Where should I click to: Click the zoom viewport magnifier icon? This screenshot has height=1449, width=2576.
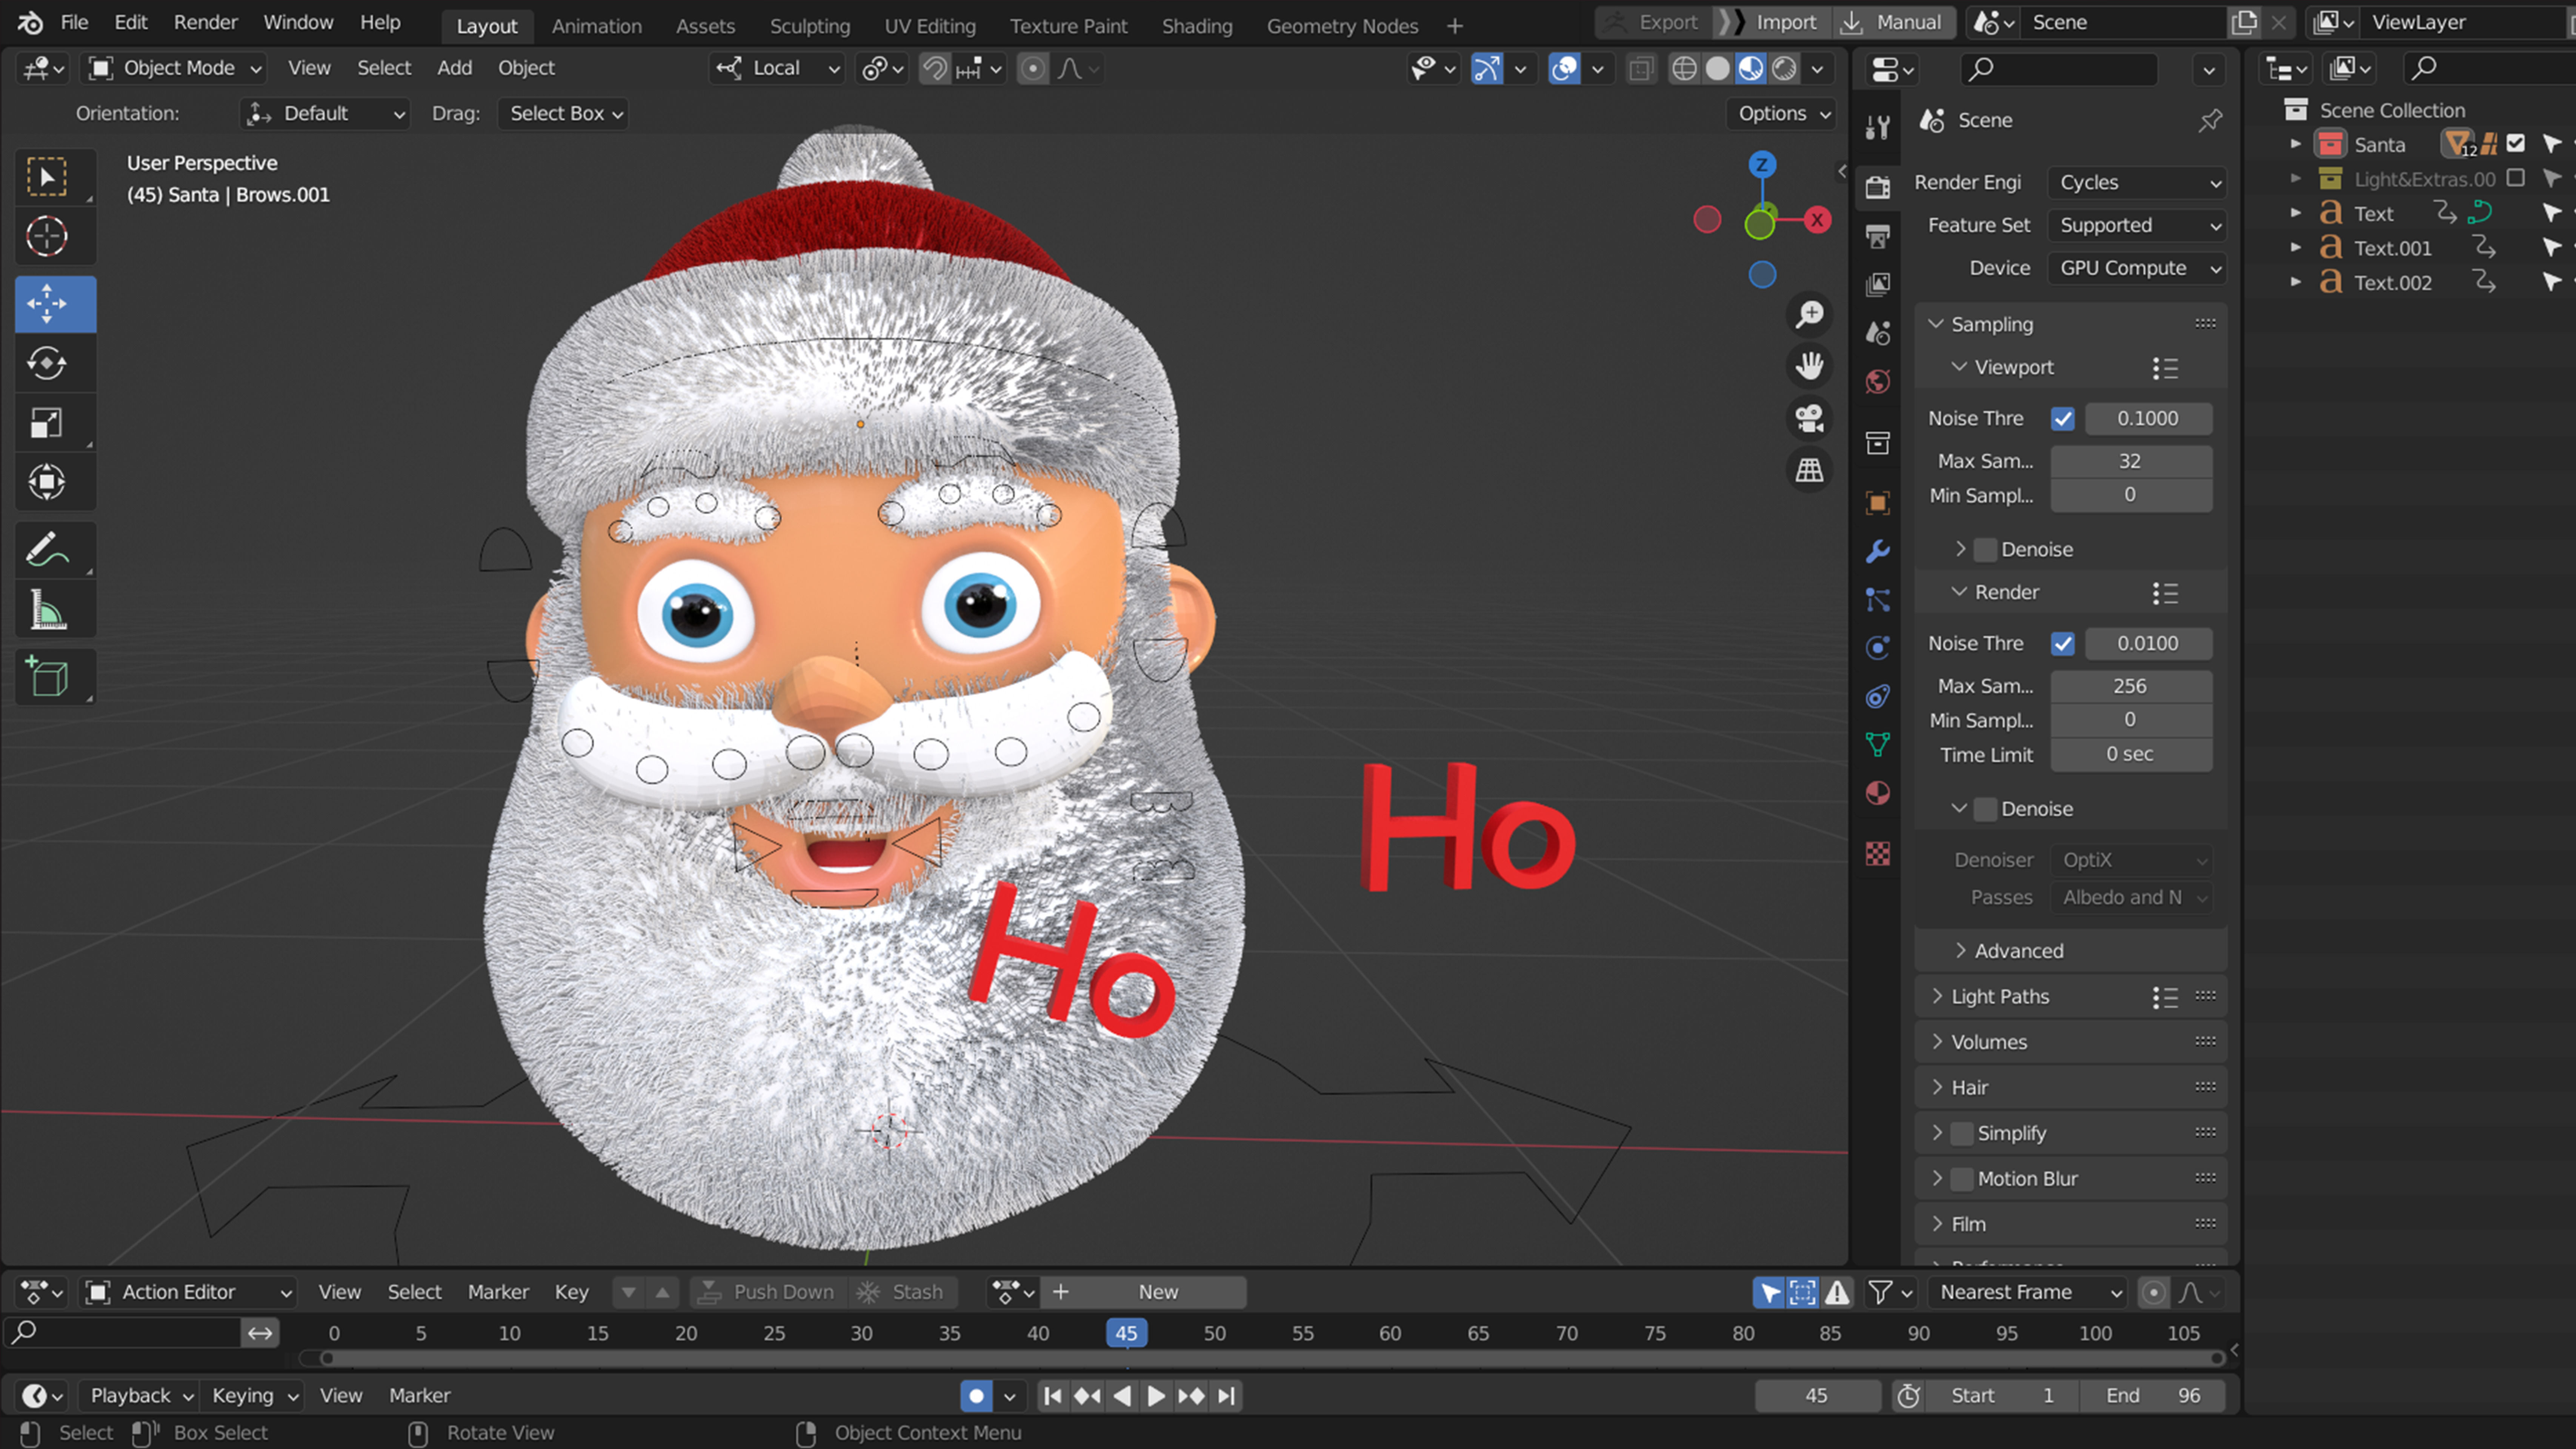[1809, 315]
